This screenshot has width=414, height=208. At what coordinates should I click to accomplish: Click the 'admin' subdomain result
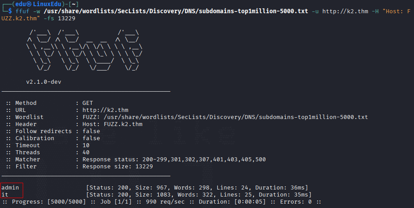point(10,187)
